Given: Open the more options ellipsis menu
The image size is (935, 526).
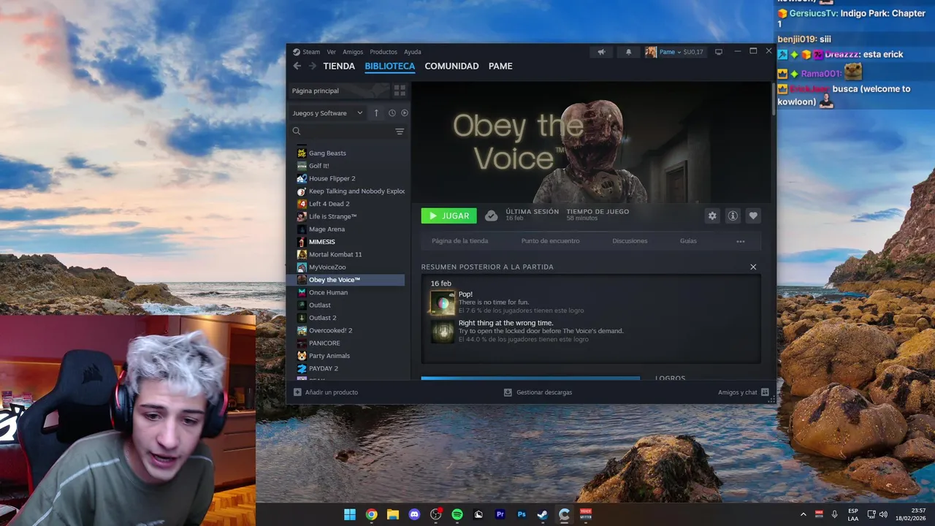Looking at the screenshot, I should click(x=741, y=241).
